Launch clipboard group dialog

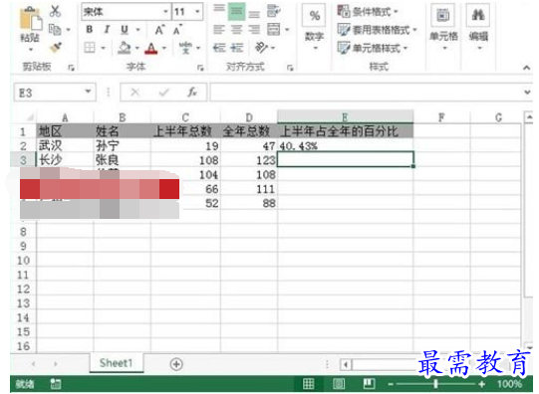point(71,68)
